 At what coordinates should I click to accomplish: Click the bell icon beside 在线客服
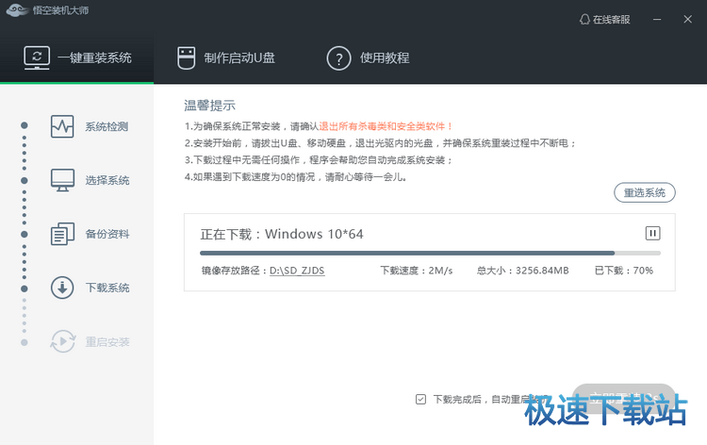coord(584,20)
